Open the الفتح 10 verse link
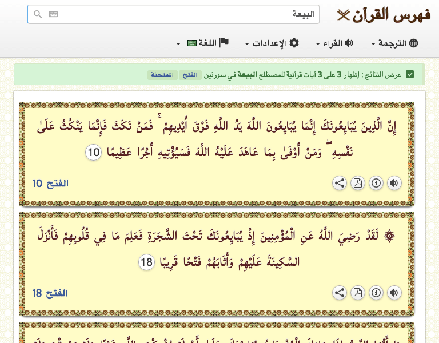439x343 pixels. 50,184
